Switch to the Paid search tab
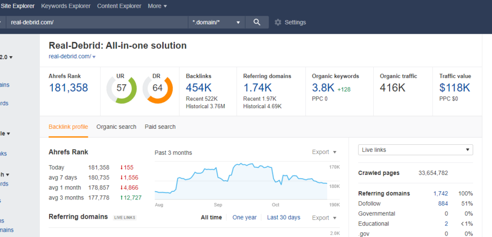This screenshot has width=492, height=237. (160, 127)
